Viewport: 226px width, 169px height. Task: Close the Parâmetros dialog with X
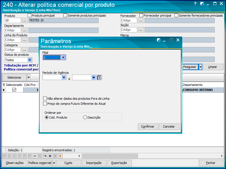pyautogui.click(x=178, y=40)
